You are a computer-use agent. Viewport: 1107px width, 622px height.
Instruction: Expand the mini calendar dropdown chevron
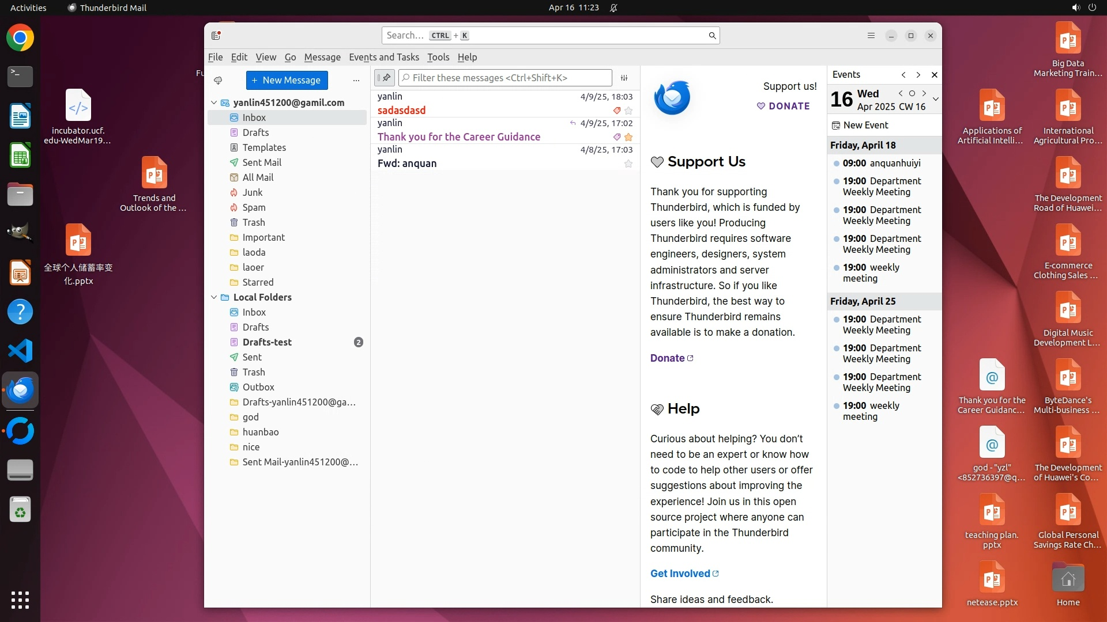click(x=936, y=99)
